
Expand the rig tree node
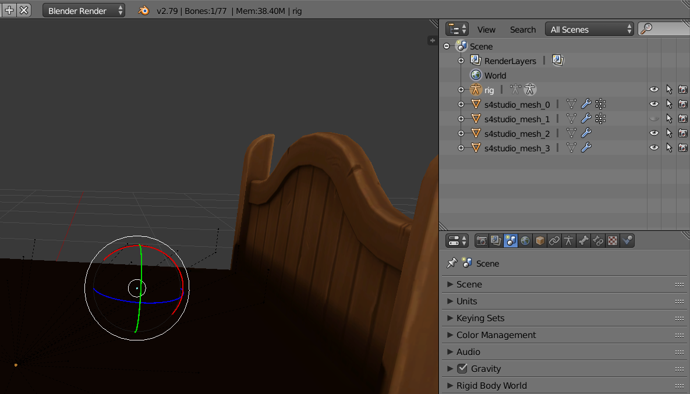(x=461, y=90)
